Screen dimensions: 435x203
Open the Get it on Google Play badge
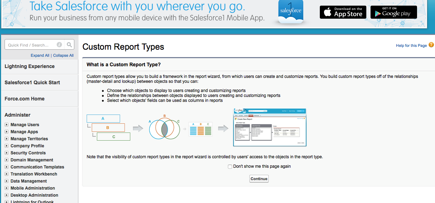coord(393,12)
